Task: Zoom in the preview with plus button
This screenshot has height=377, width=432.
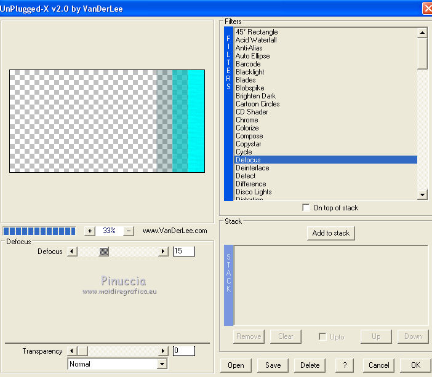Action: (90, 231)
